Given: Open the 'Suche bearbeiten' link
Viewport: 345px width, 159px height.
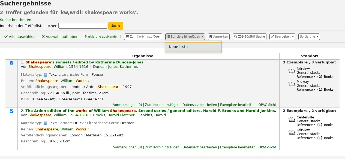Looking at the screenshot, I should (x=16, y=20).
